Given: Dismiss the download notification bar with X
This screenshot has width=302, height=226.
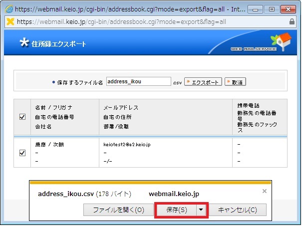Looking at the screenshot, I should 265,191.
